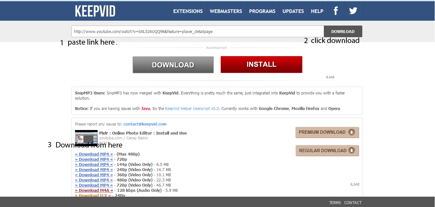Click the YouTube URL input field
Viewport: 435px width, 207px height.
[197, 31]
